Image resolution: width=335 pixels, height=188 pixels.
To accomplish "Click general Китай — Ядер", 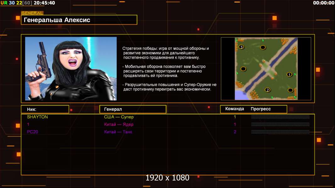I will pos(118,124).
